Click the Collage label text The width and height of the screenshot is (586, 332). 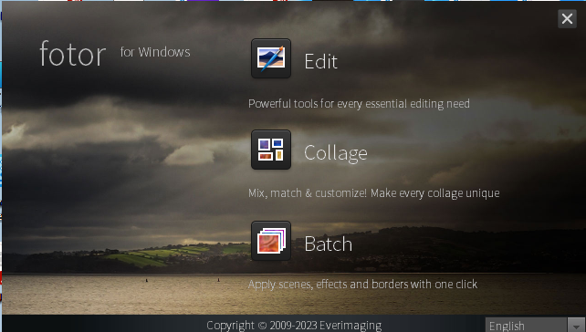pos(336,153)
